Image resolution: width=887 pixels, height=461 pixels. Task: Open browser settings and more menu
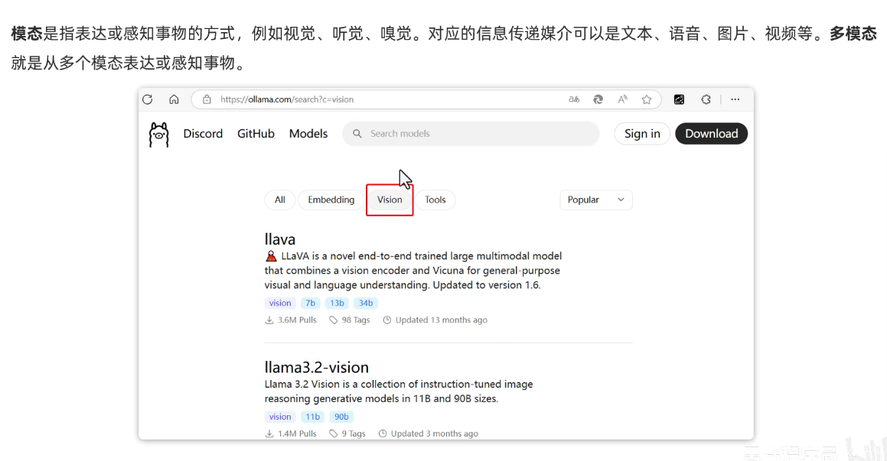coord(735,99)
